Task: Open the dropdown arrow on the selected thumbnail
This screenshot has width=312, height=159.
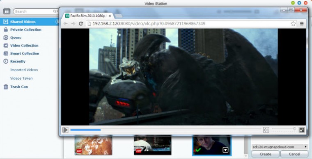Action: [x=225, y=150]
